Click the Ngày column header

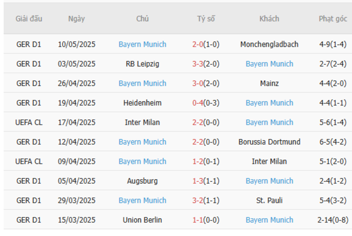[76, 18]
